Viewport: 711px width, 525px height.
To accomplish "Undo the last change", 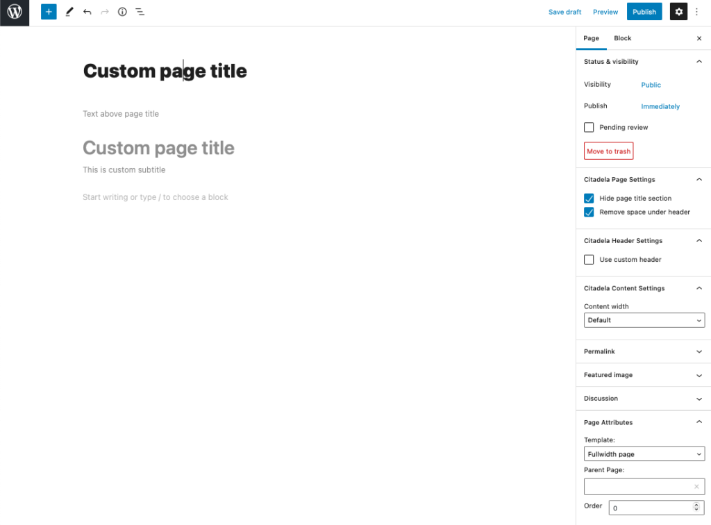I will tap(86, 12).
